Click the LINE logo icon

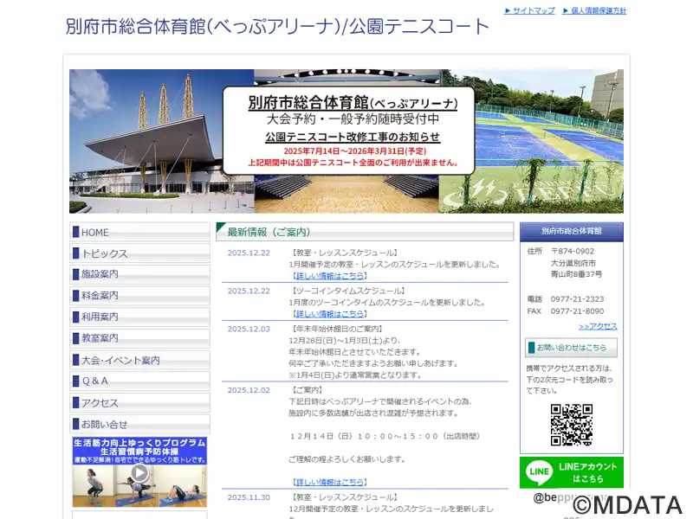point(539,471)
